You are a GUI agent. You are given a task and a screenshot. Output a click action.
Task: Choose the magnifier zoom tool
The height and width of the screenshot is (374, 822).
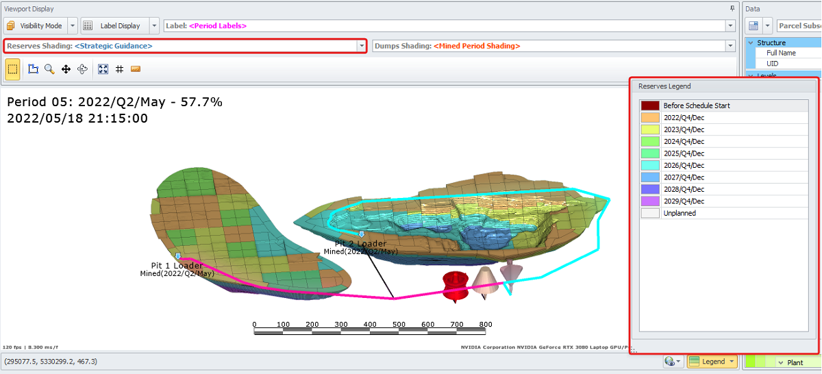tap(49, 69)
